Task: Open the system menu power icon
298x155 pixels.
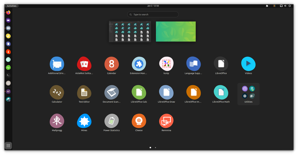Action: click(x=290, y=6)
